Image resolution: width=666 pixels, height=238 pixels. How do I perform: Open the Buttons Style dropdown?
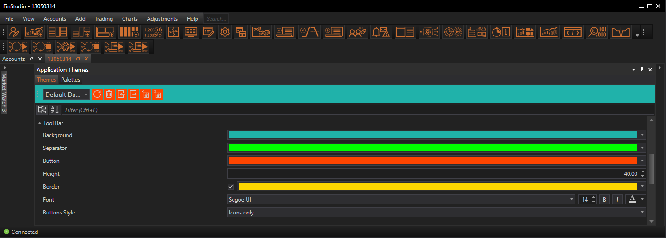point(436,213)
